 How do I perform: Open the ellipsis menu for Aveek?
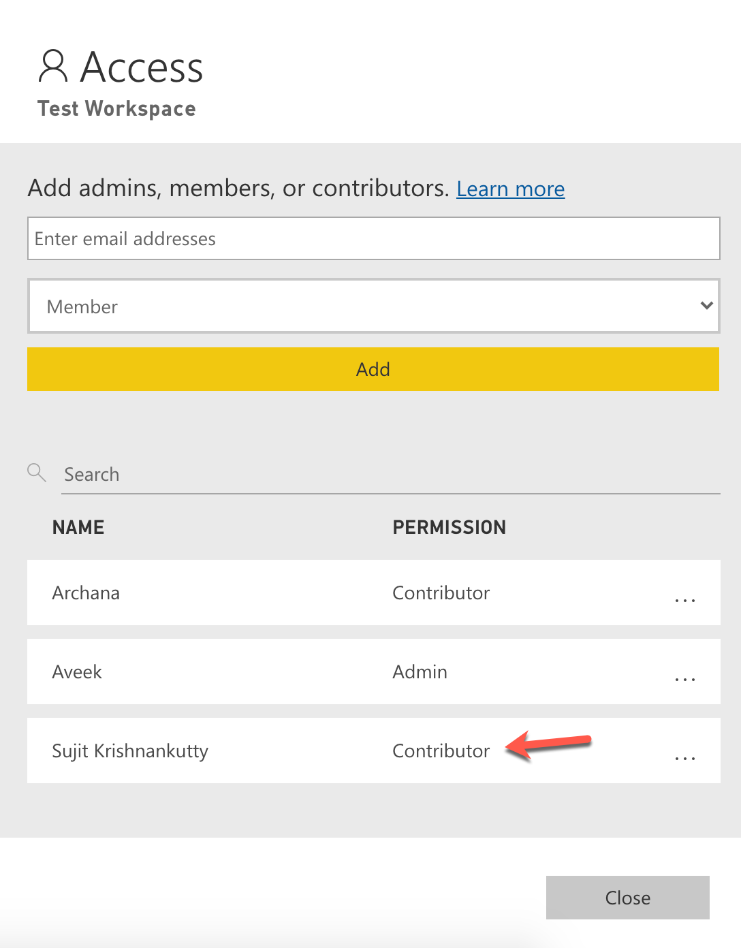click(684, 679)
